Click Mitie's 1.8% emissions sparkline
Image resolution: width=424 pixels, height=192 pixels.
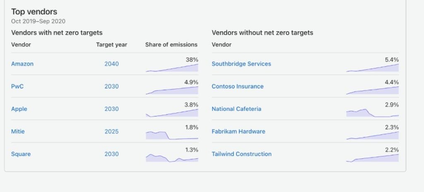point(172,135)
